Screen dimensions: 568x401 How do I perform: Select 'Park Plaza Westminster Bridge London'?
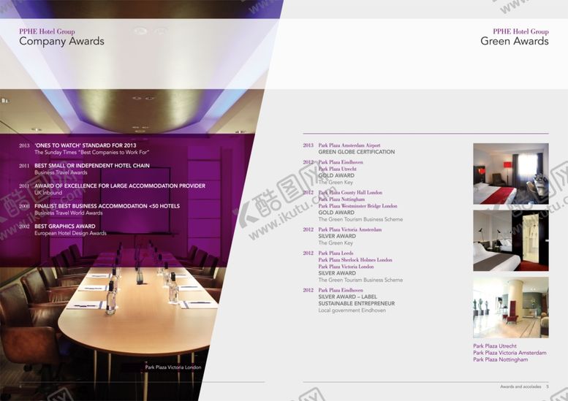(x=357, y=206)
